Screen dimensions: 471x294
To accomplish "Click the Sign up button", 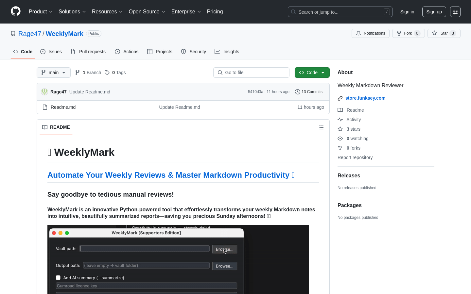I will pyautogui.click(x=434, y=12).
